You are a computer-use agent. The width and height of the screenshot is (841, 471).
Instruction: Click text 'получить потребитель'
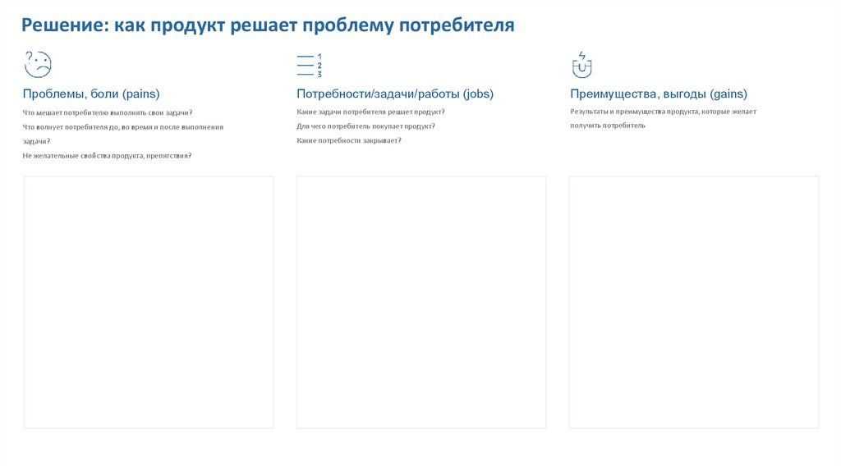click(x=608, y=126)
